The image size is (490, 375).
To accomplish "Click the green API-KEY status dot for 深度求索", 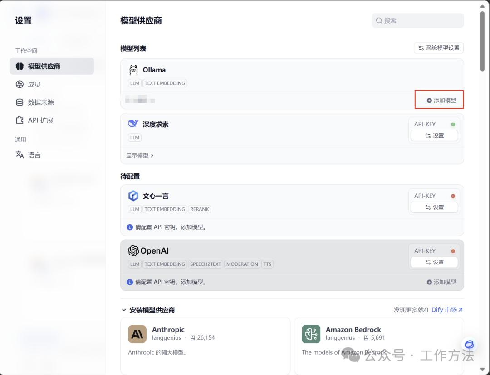I will point(453,125).
